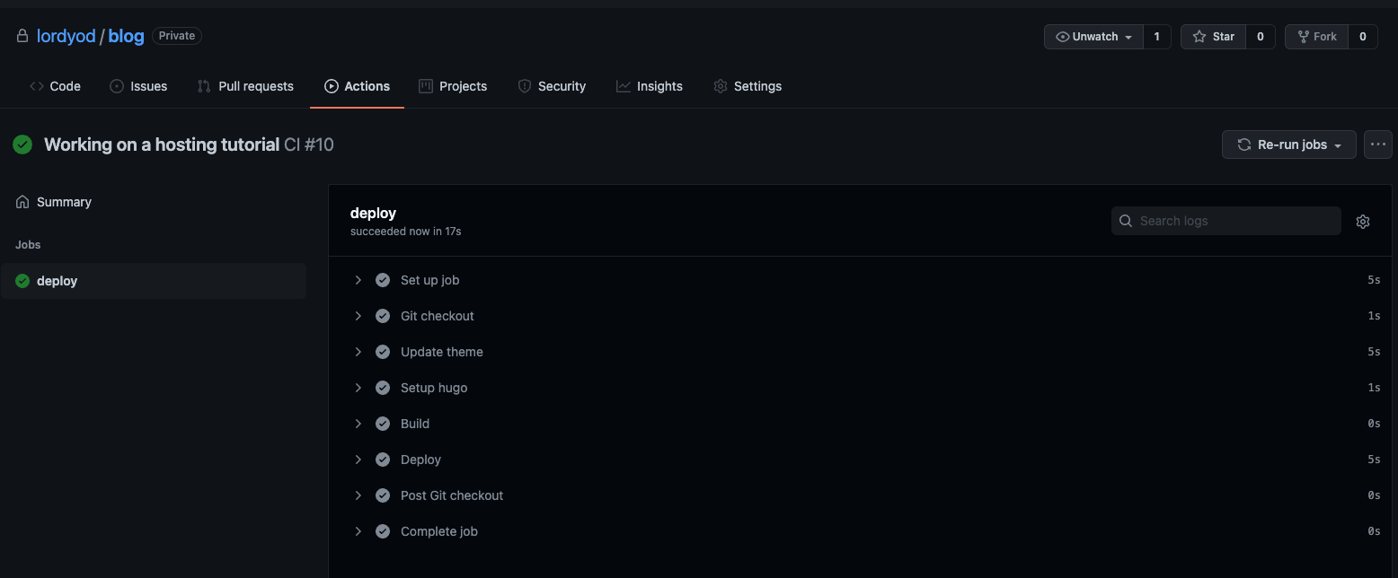Expand the Build step logs
The width and height of the screenshot is (1398, 578).
click(x=358, y=423)
